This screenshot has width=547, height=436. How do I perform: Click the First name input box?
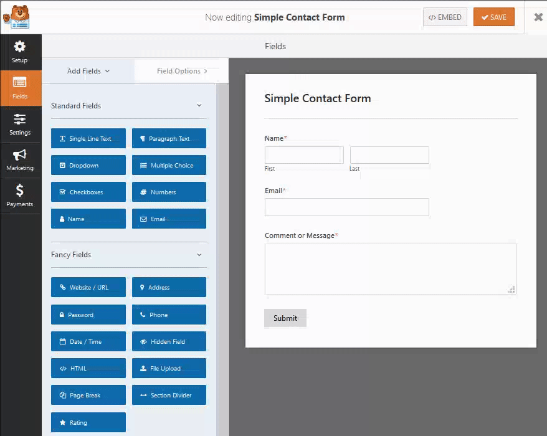[x=304, y=155]
